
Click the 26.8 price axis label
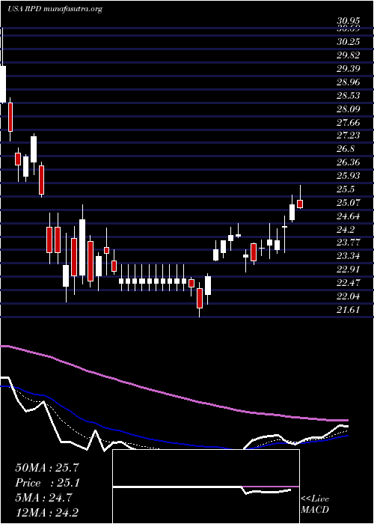[x=346, y=149]
